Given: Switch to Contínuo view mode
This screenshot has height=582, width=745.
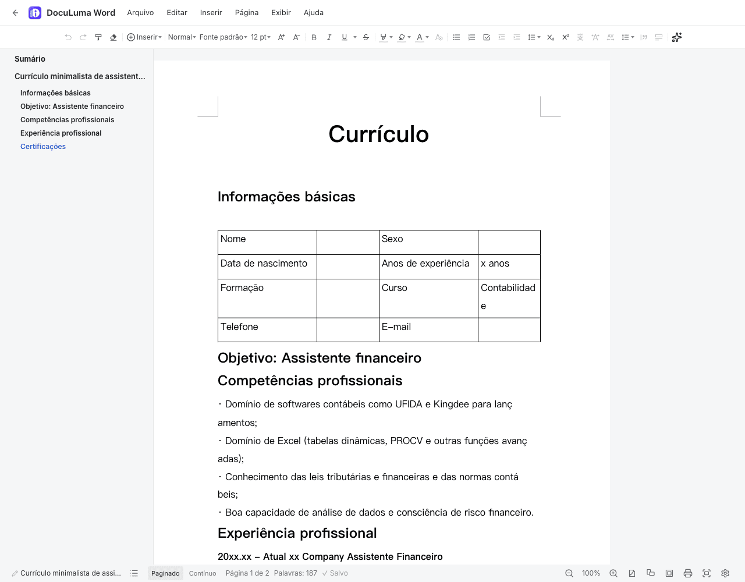Looking at the screenshot, I should click(x=203, y=573).
